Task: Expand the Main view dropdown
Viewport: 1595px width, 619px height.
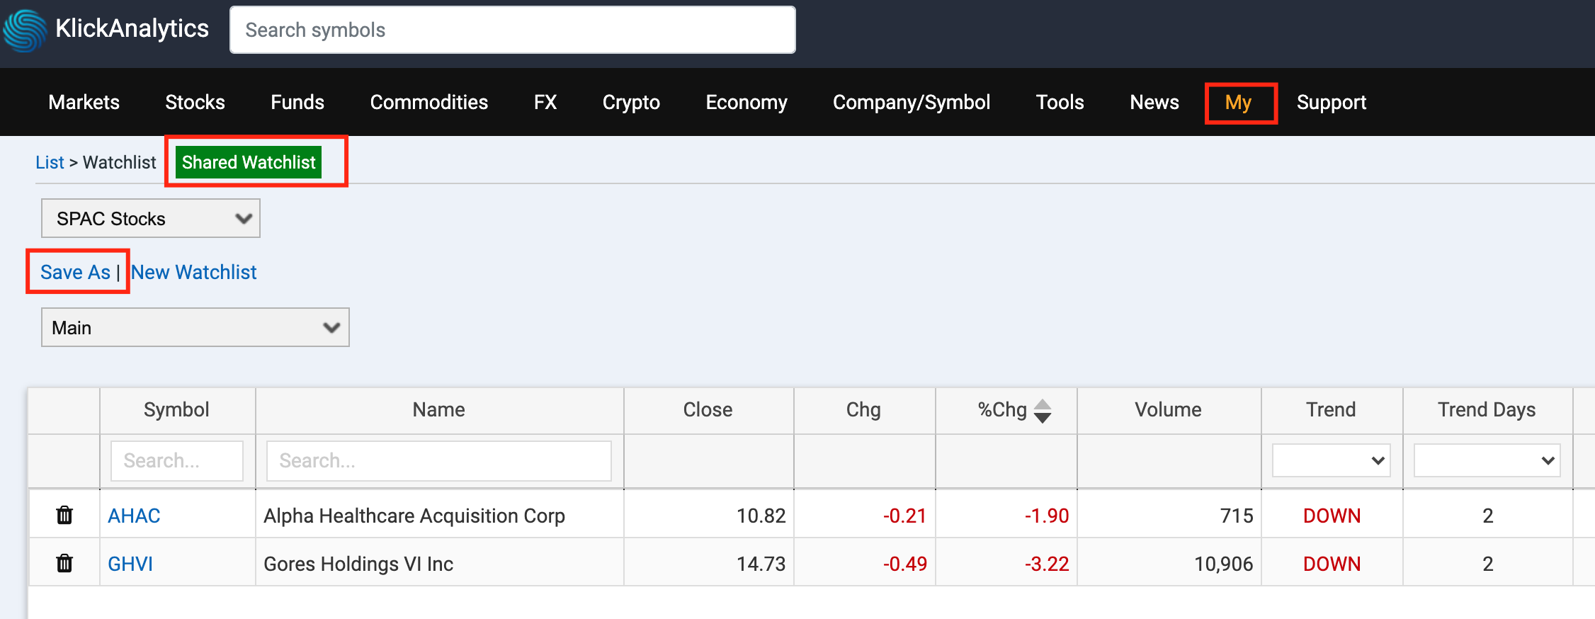Action: pos(195,327)
